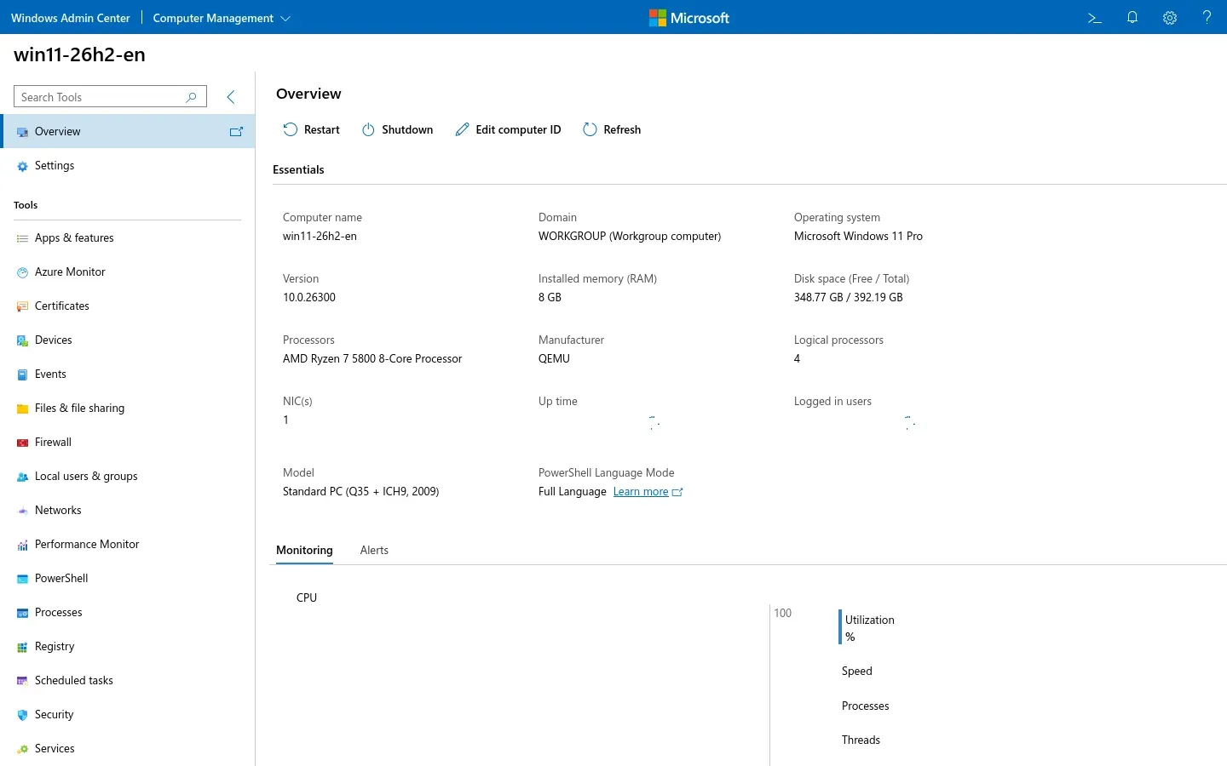Image resolution: width=1227 pixels, height=766 pixels.
Task: Click the PowerShell tool icon in sidebar
Action: pyautogui.click(x=23, y=579)
